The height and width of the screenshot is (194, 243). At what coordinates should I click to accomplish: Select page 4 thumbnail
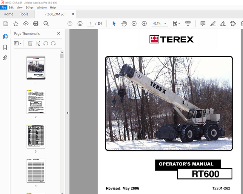[x=36, y=171]
